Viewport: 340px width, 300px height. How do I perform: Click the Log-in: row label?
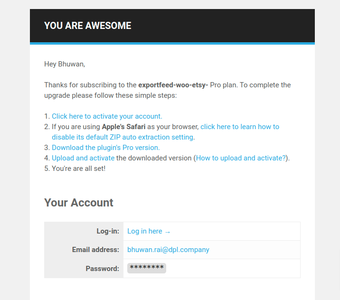pos(108,231)
